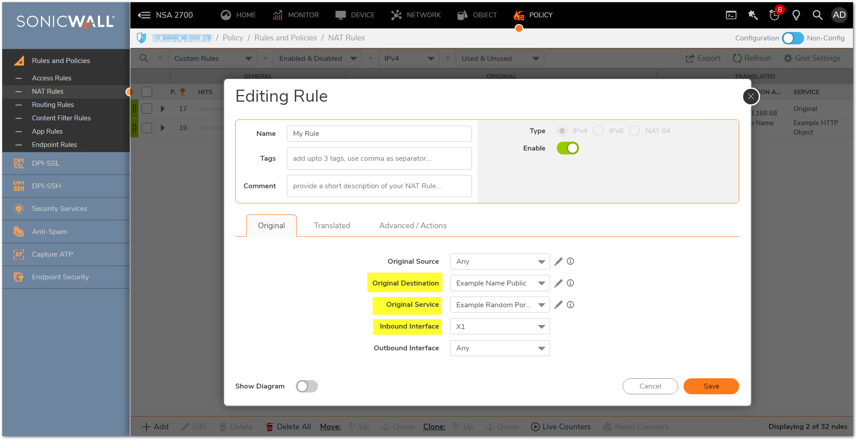This screenshot has width=857, height=440.
Task: Click the orange Save button
Action: click(x=711, y=386)
